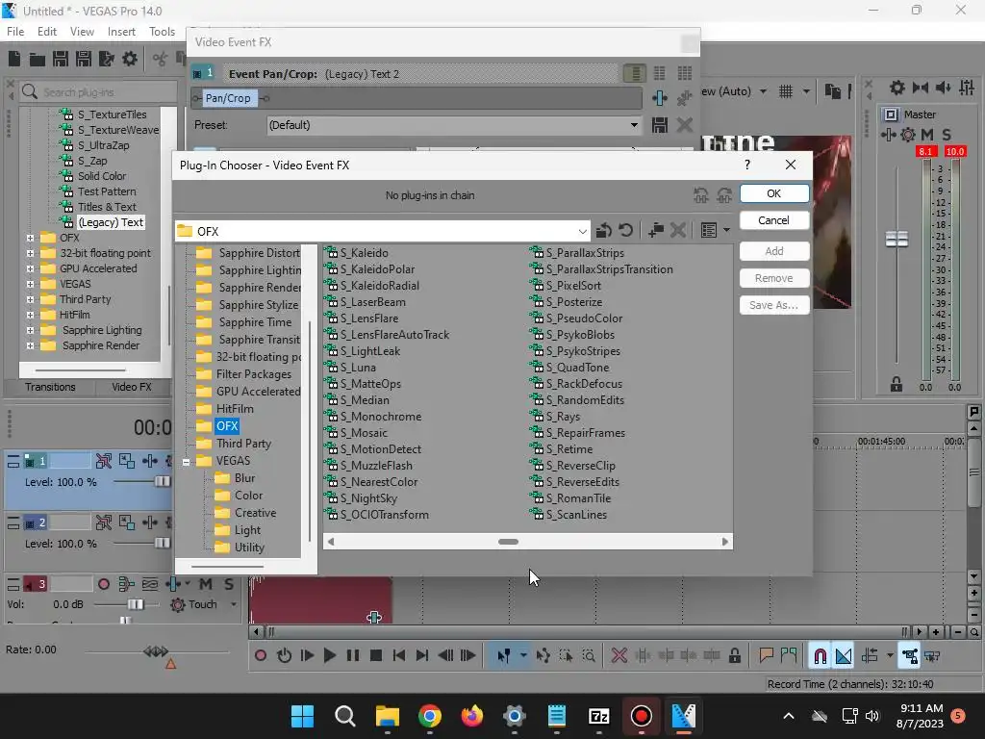The image size is (985, 739).
Task: Click Save Preset disk icon in Video Event FX
Action: point(660,125)
